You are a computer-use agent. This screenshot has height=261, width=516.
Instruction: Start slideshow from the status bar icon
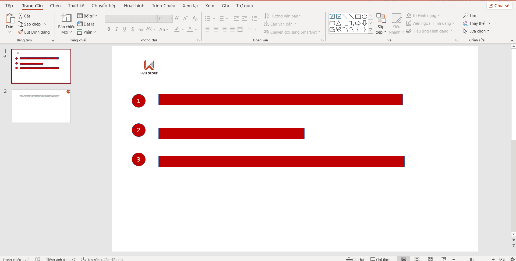click(444, 259)
